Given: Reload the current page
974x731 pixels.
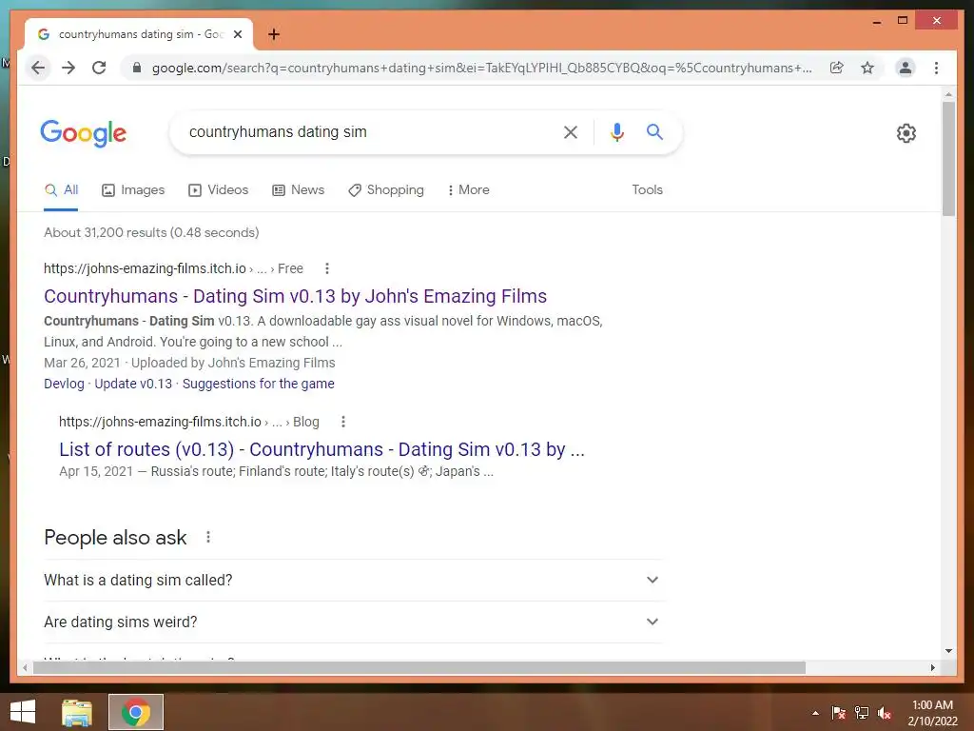Looking at the screenshot, I should (99, 68).
